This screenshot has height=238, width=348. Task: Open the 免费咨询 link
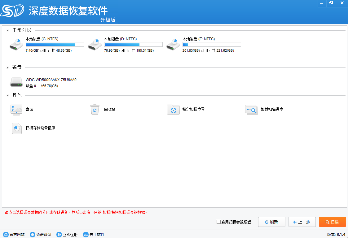(x=44, y=235)
